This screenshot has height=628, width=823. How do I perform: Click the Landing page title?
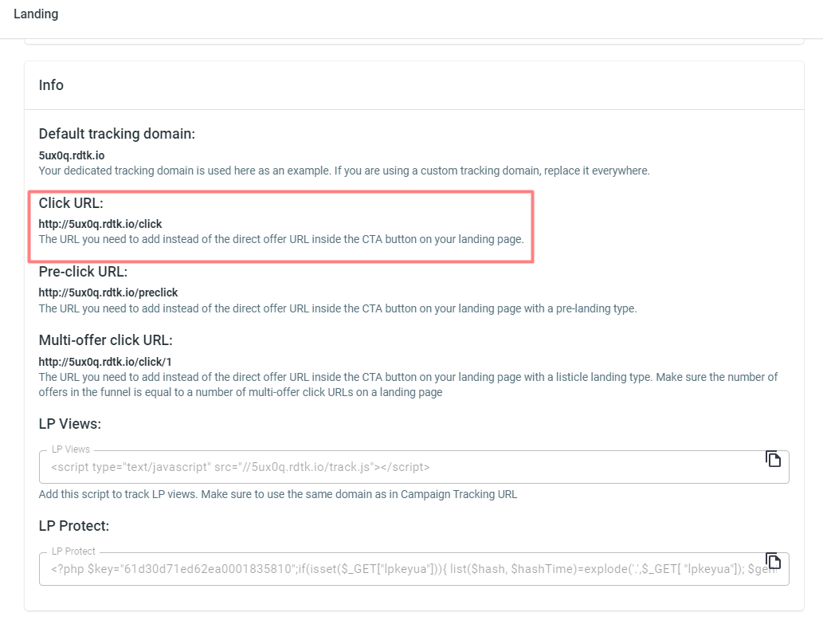(x=36, y=14)
